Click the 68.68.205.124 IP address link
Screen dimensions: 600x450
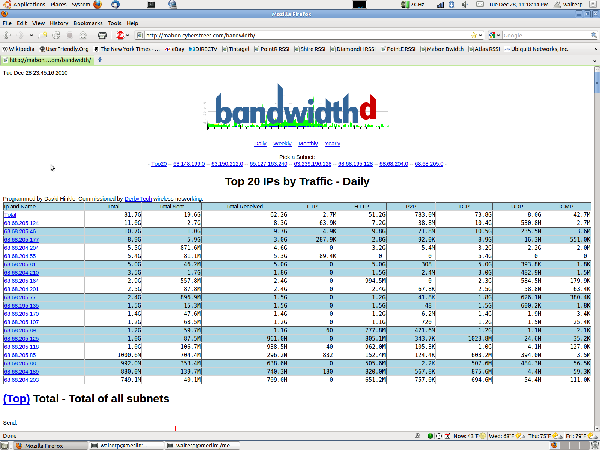(x=21, y=223)
